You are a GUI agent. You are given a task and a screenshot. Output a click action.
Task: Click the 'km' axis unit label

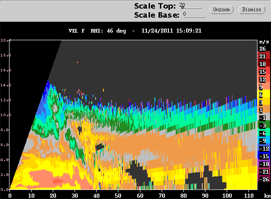tap(267, 196)
